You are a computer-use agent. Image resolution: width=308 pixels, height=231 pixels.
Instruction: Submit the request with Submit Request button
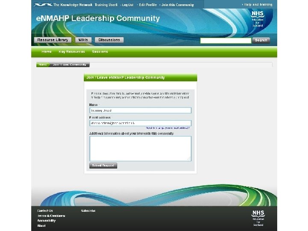[x=104, y=166]
